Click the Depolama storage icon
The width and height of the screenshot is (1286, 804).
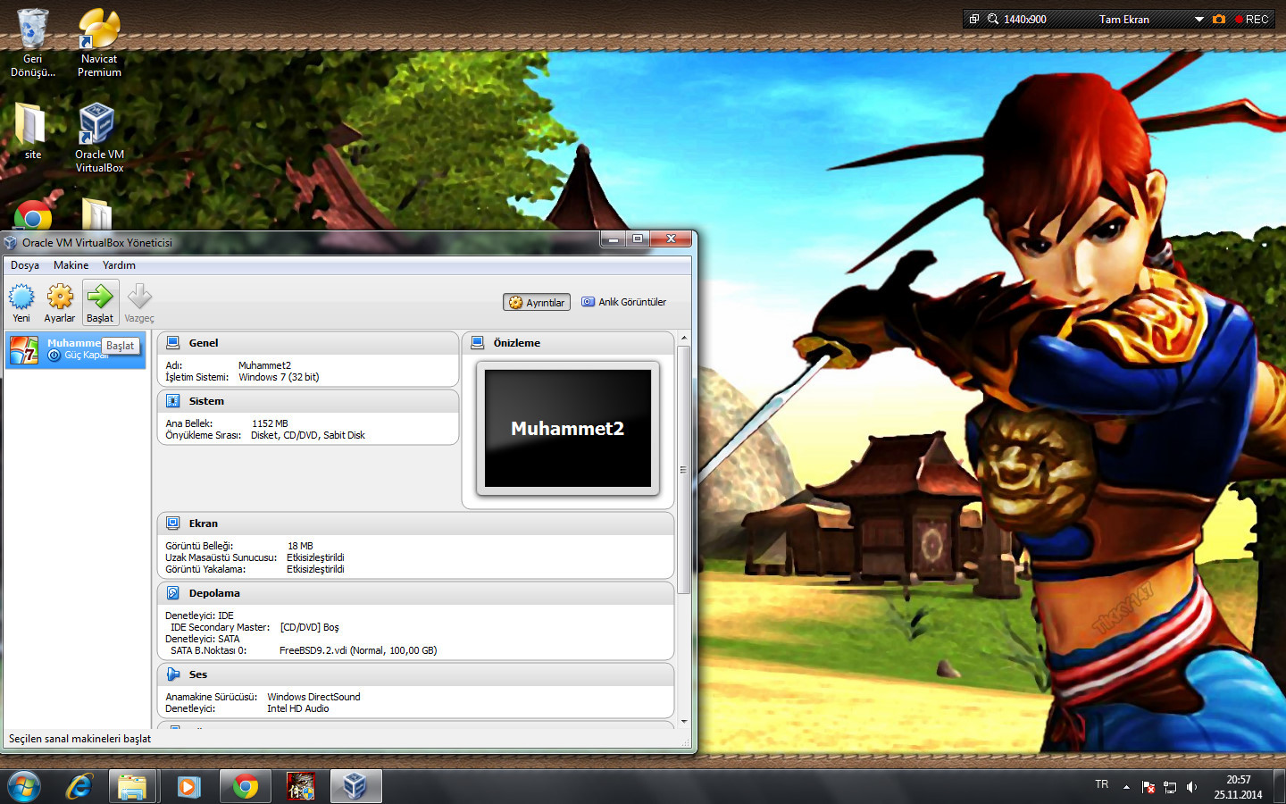coord(173,593)
